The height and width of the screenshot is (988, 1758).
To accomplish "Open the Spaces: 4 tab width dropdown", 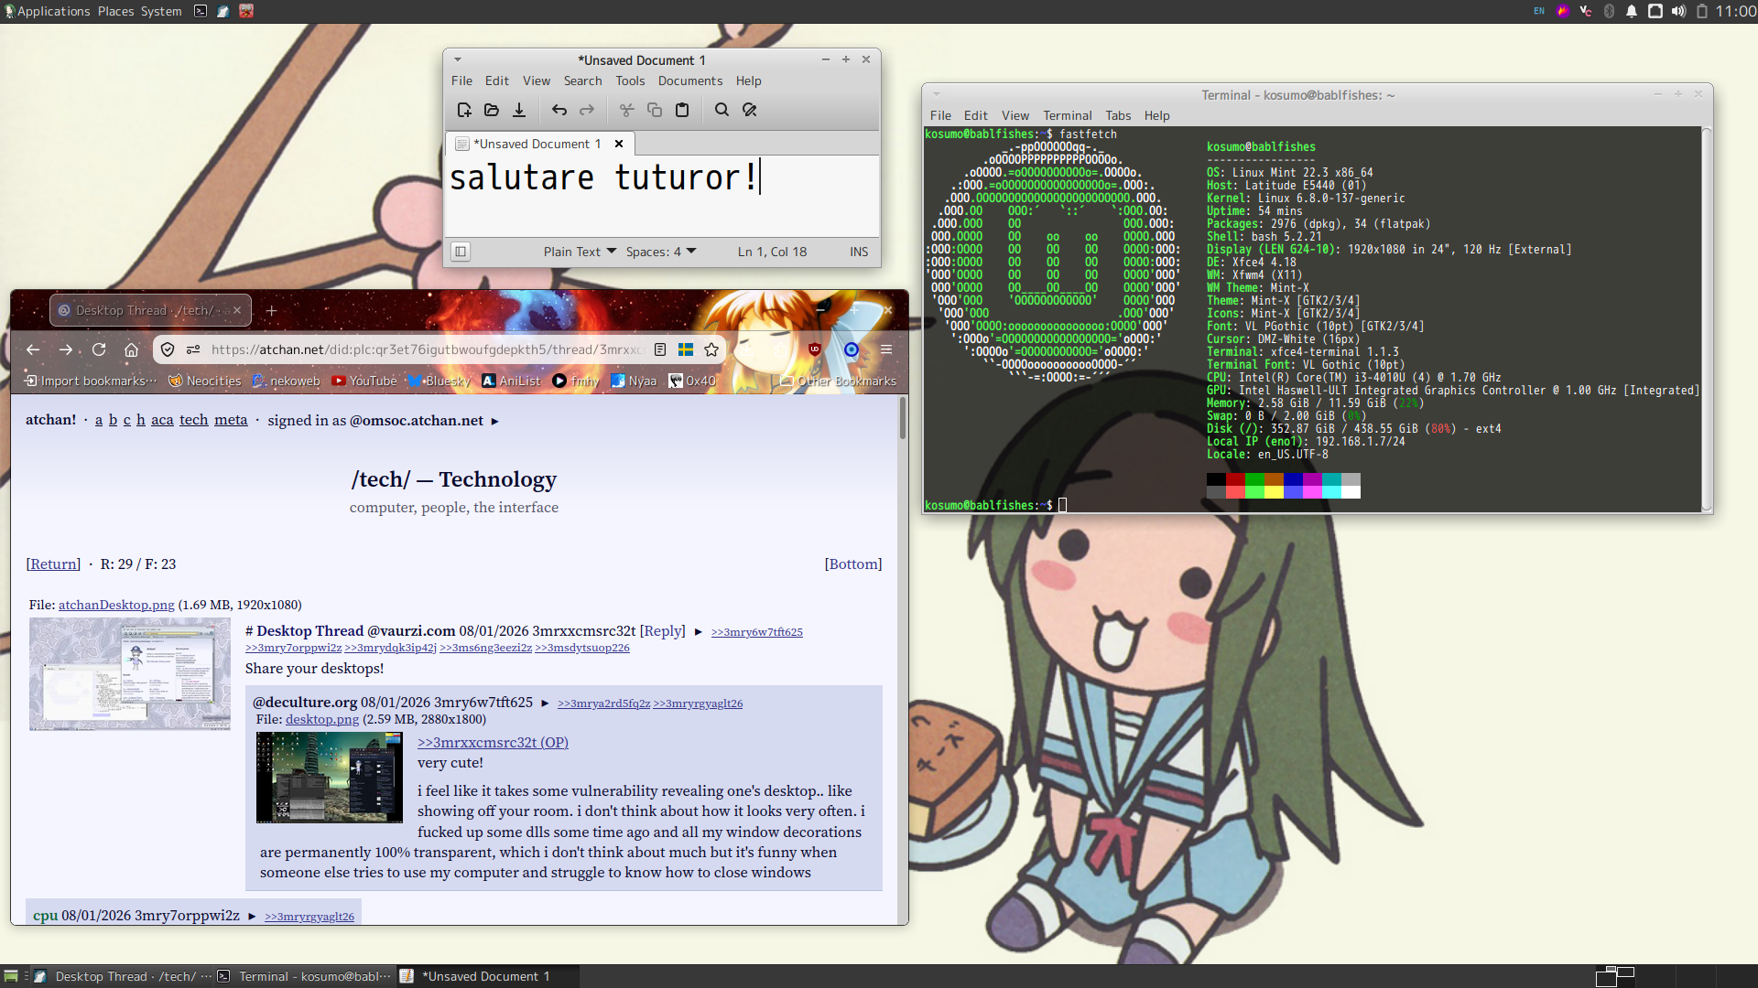I will pos(661,252).
